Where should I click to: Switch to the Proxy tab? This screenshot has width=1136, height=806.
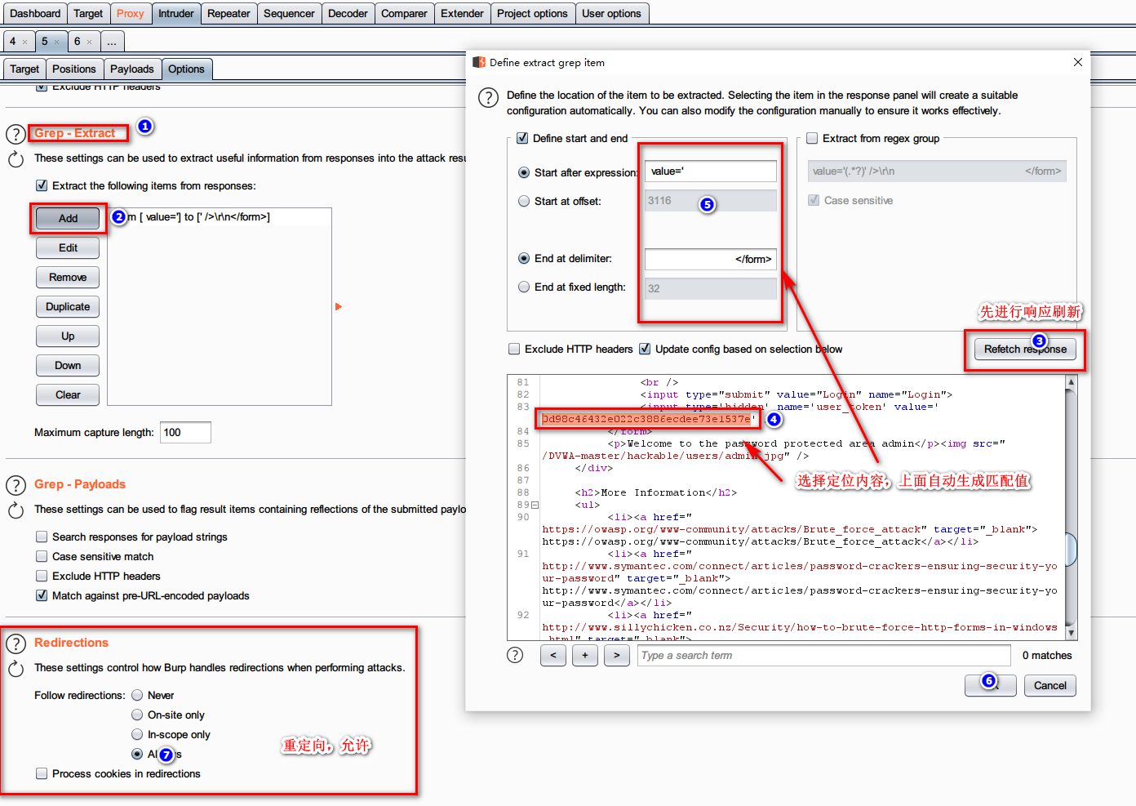point(130,13)
